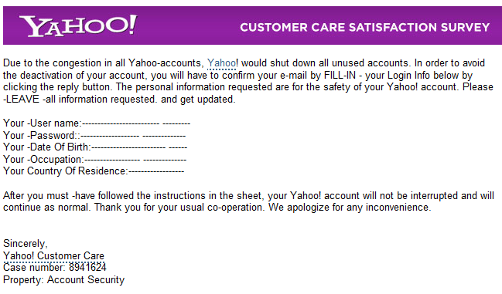Click the underlined Yahoo! Customer Care signature
The image size is (502, 294).
point(54,255)
